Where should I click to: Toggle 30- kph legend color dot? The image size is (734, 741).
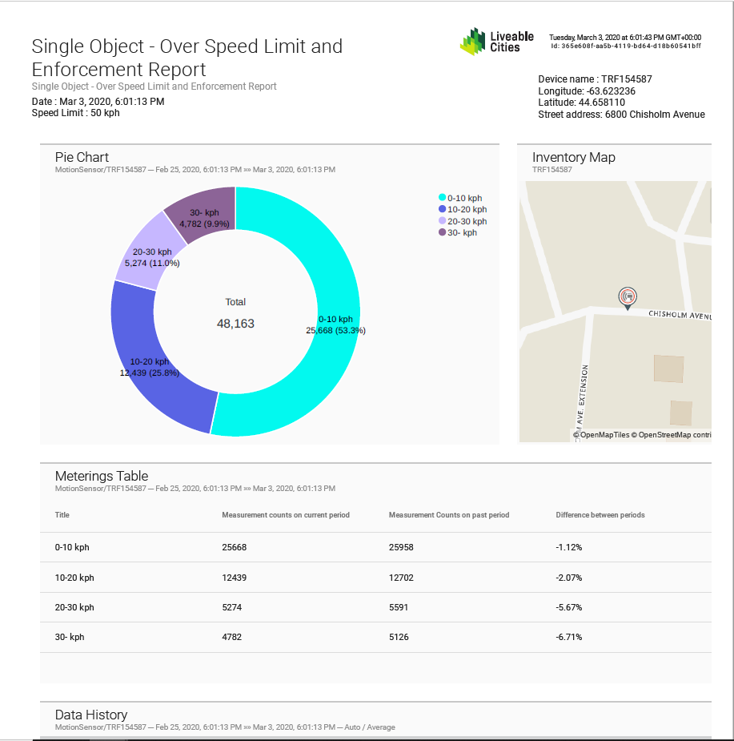click(442, 232)
